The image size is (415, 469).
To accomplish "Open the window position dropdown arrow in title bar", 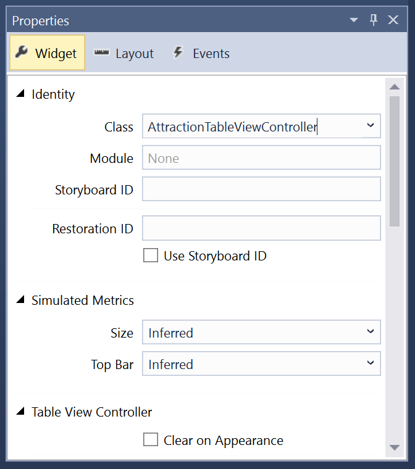I will point(354,20).
